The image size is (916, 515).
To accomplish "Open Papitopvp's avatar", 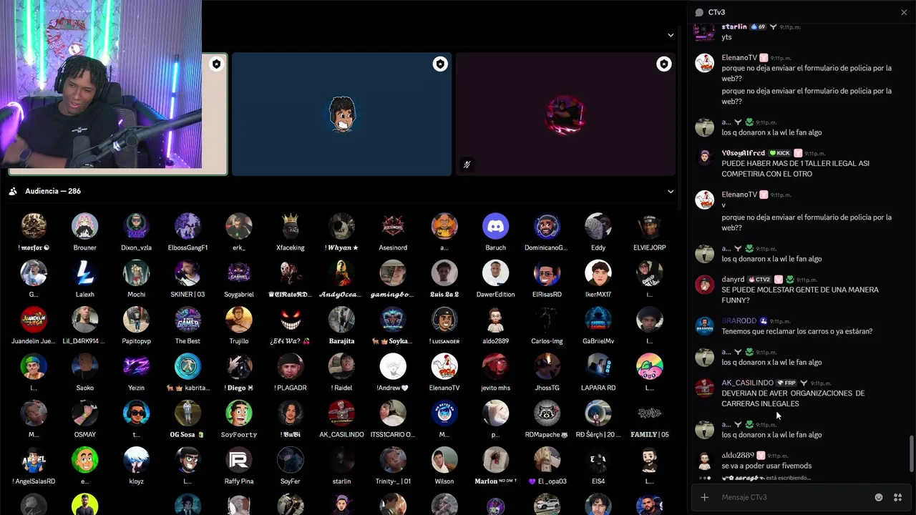I will coord(136,320).
